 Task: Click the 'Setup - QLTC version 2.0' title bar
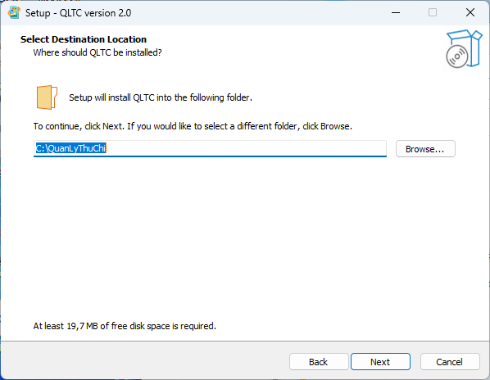pyautogui.click(x=78, y=13)
